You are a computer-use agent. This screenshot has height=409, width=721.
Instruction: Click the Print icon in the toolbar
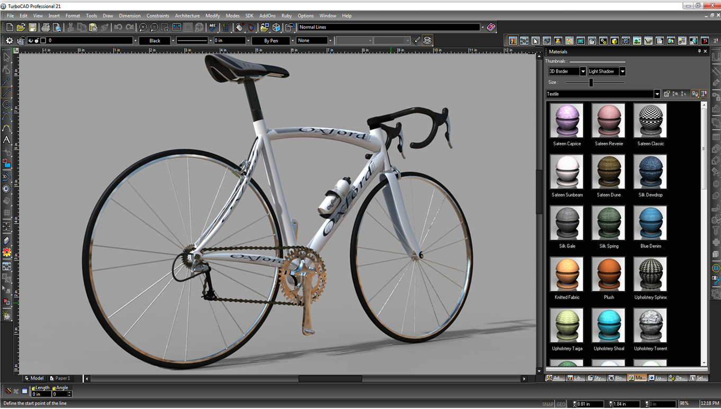pos(46,27)
